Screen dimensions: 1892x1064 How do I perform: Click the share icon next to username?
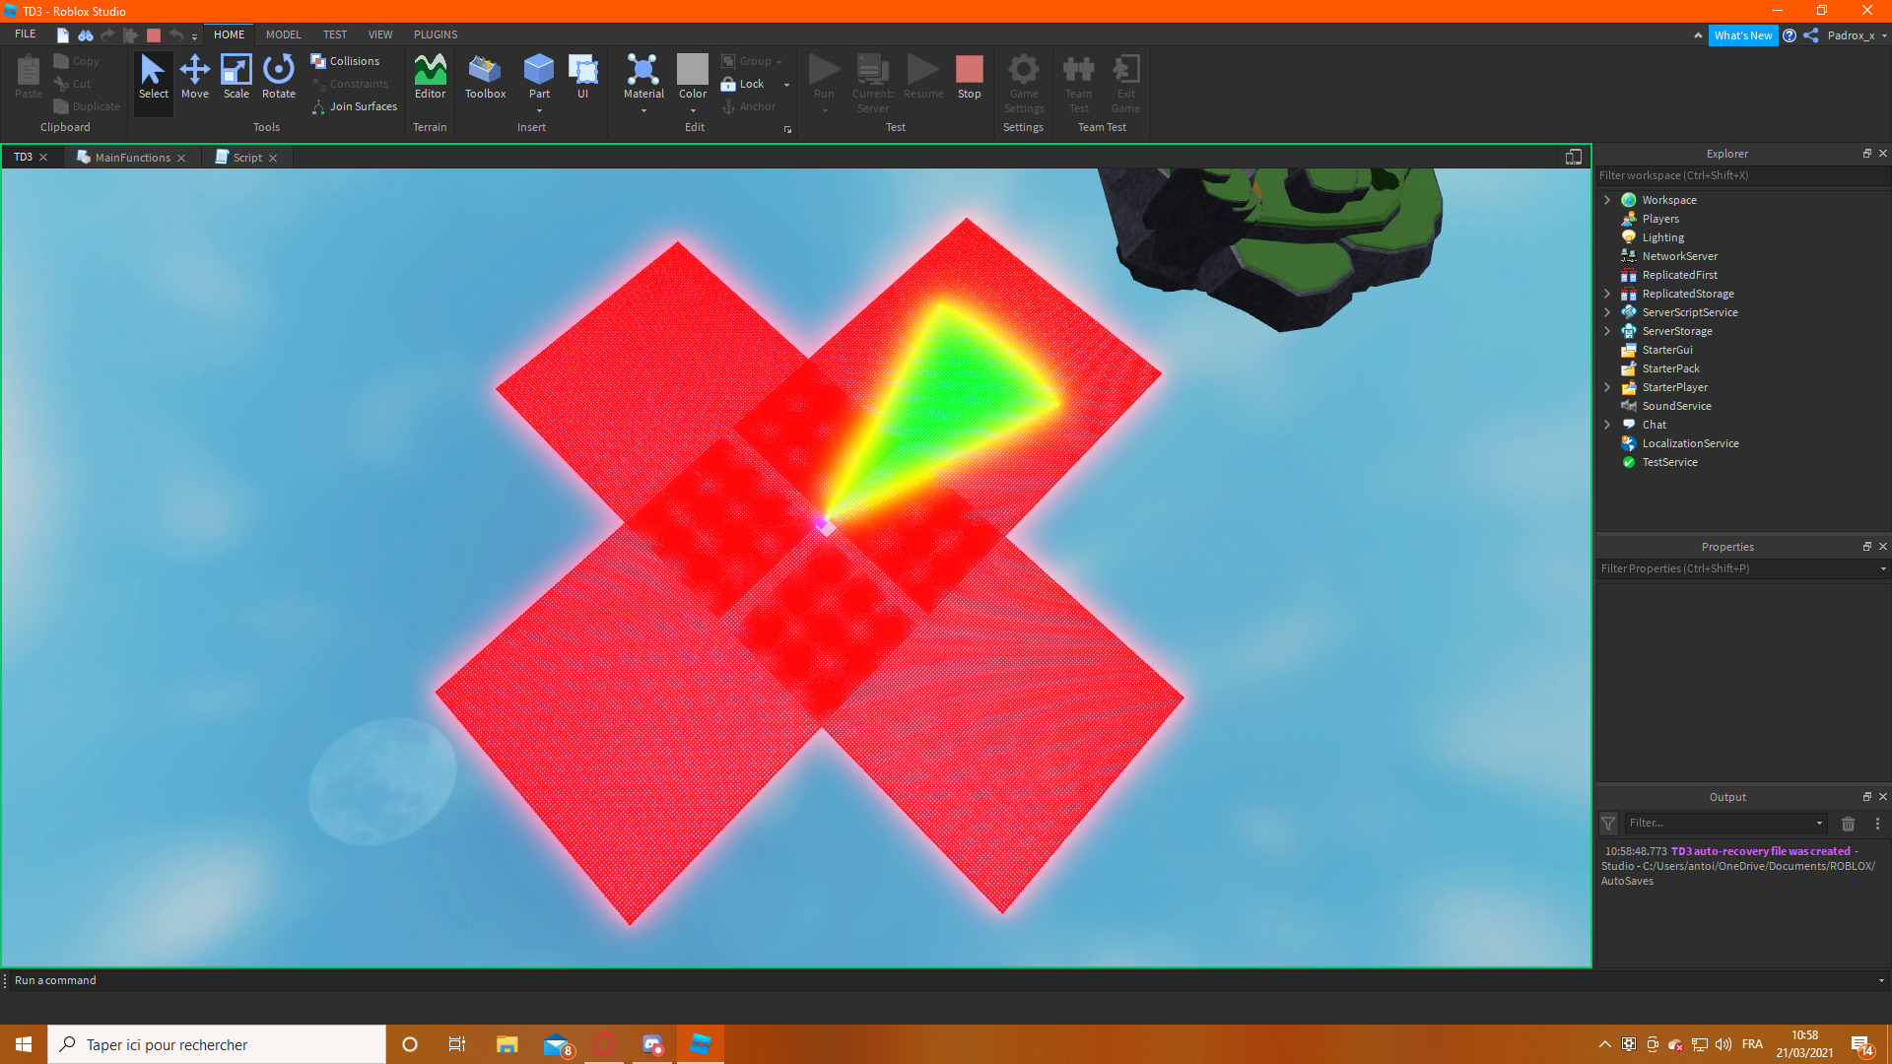[1811, 35]
